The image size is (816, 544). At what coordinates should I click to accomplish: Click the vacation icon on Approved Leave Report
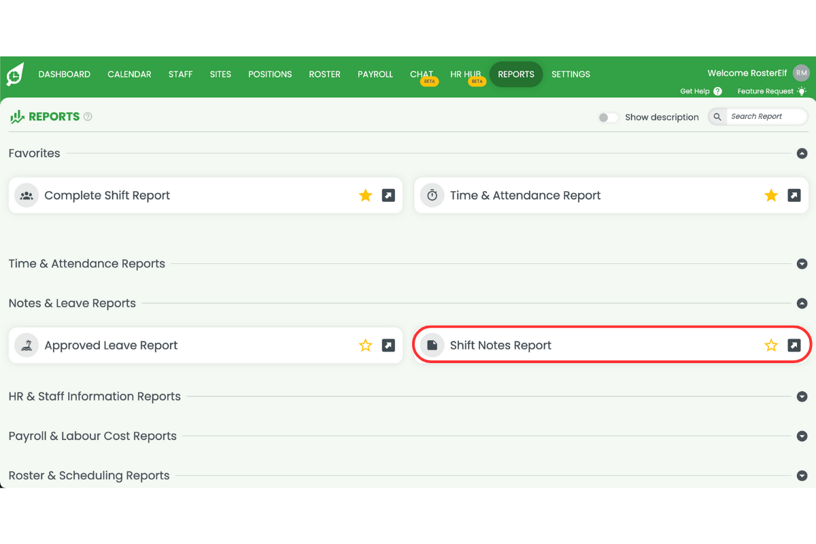[x=26, y=345]
